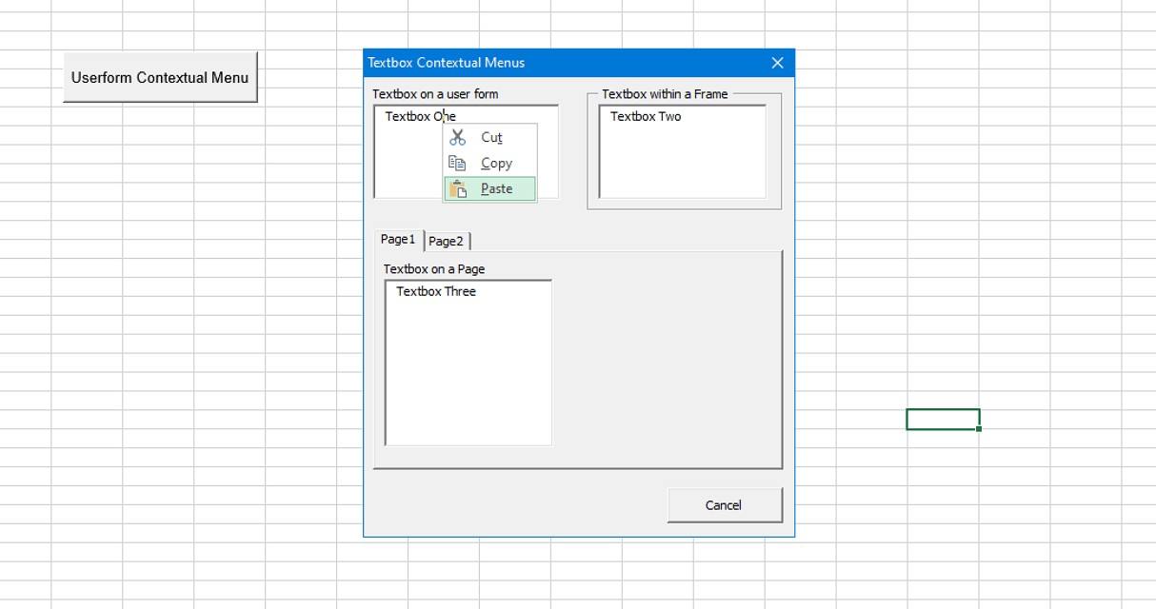Switch to the Page2 tab
The image size is (1156, 609).
446,241
